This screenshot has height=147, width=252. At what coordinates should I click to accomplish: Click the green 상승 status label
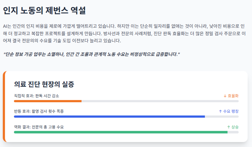point(235,127)
